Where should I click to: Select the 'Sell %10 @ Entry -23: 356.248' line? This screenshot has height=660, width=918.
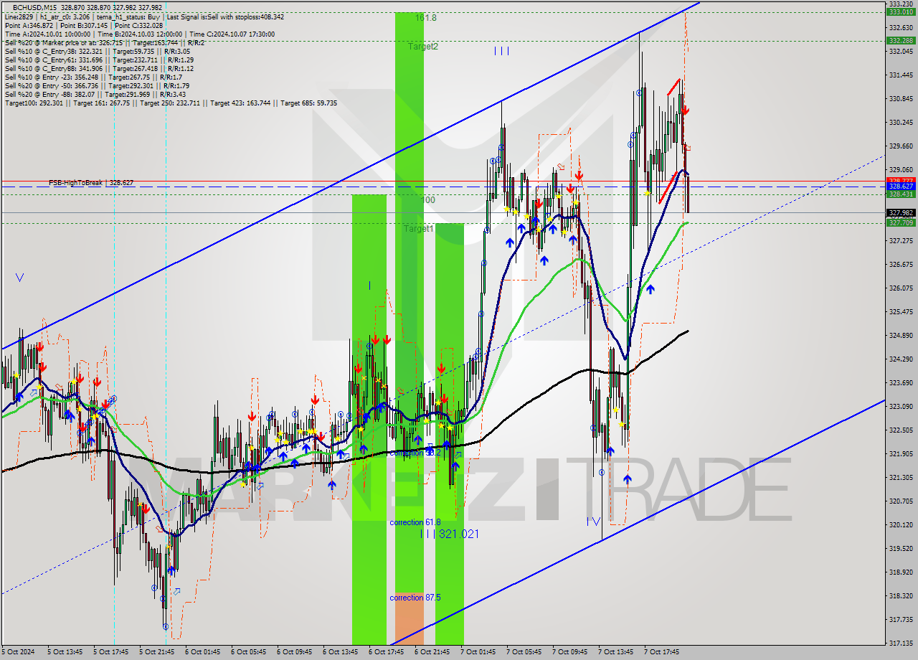93,77
